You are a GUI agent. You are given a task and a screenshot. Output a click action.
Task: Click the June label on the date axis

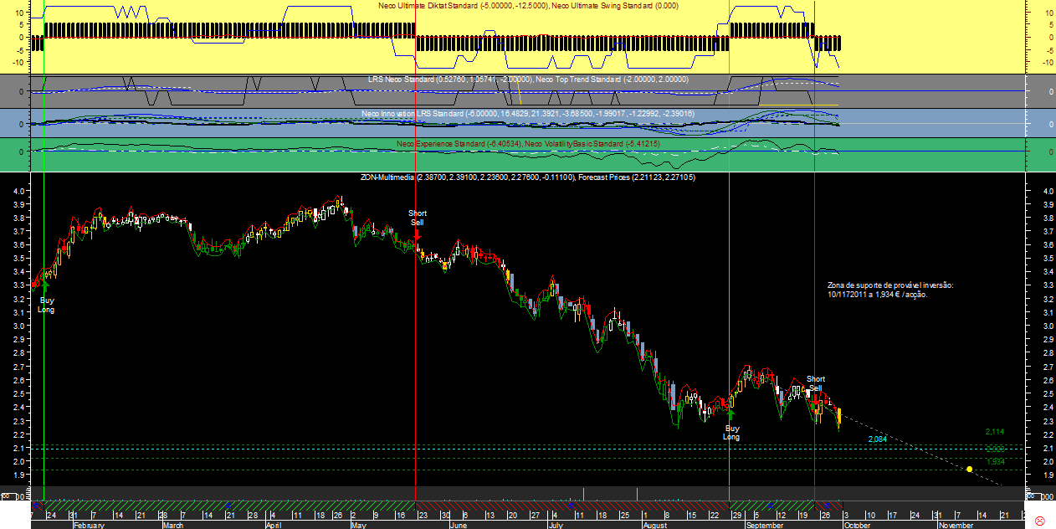pos(458,525)
